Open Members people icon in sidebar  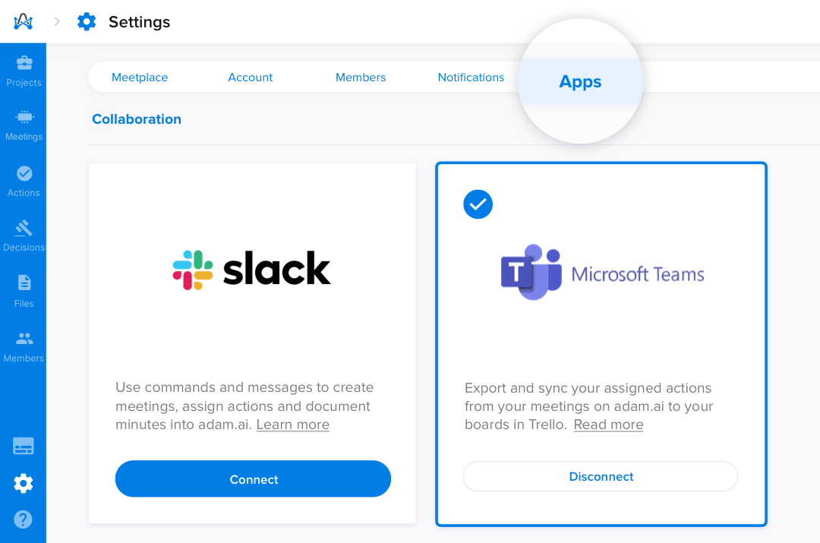coord(24,339)
